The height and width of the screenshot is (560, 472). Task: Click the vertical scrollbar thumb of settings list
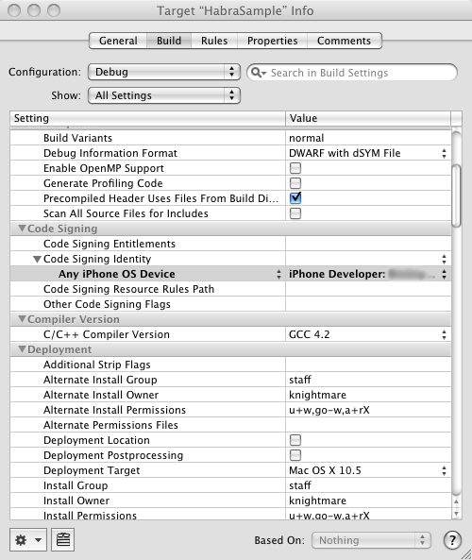click(x=456, y=195)
